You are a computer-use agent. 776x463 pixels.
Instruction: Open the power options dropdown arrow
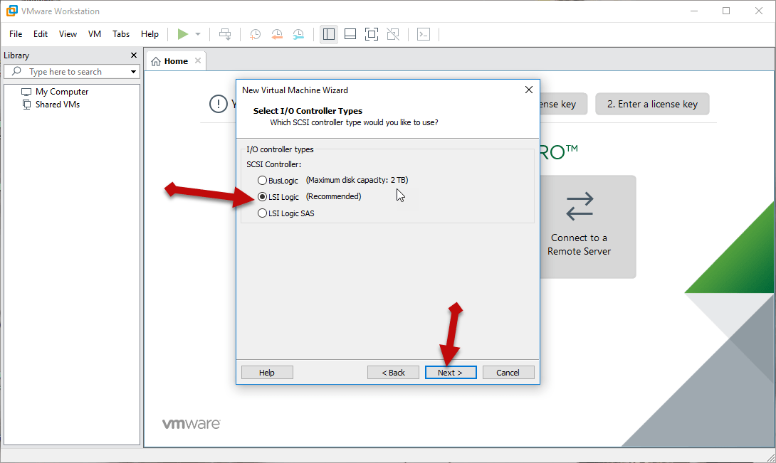point(198,34)
